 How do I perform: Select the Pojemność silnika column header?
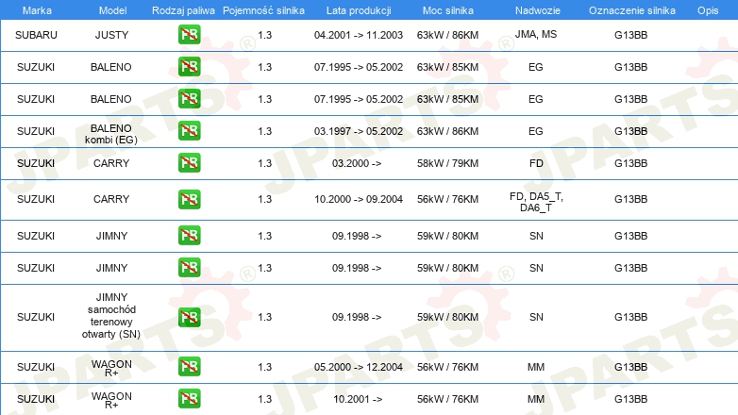[263, 10]
